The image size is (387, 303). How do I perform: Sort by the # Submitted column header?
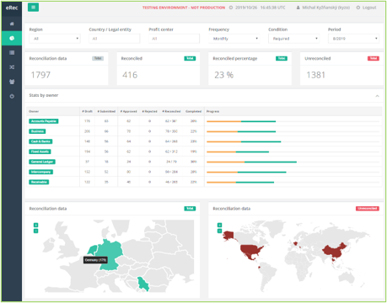[106, 111]
